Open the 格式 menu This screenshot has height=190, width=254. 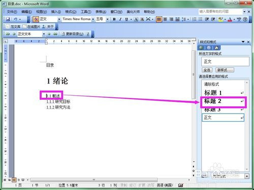(71, 12)
